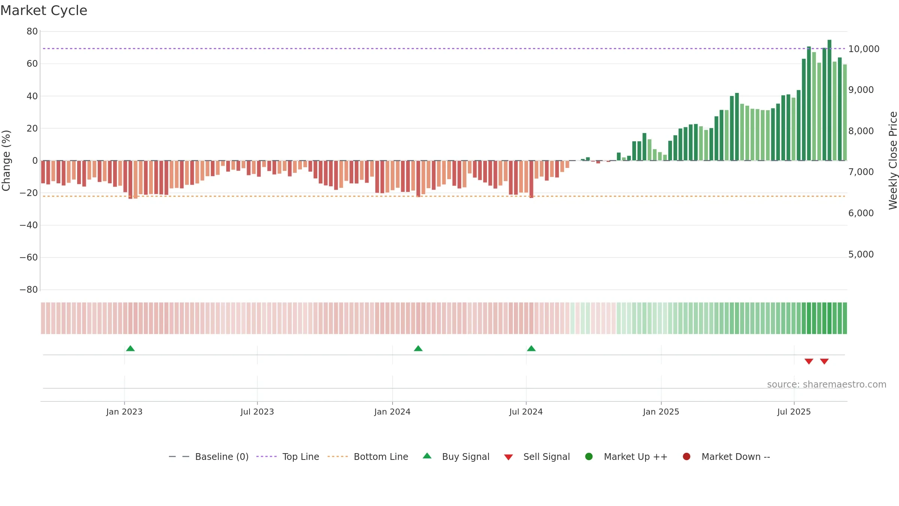Click the orange dotted Bottom Line legend swatch
899x506 pixels.
337,457
